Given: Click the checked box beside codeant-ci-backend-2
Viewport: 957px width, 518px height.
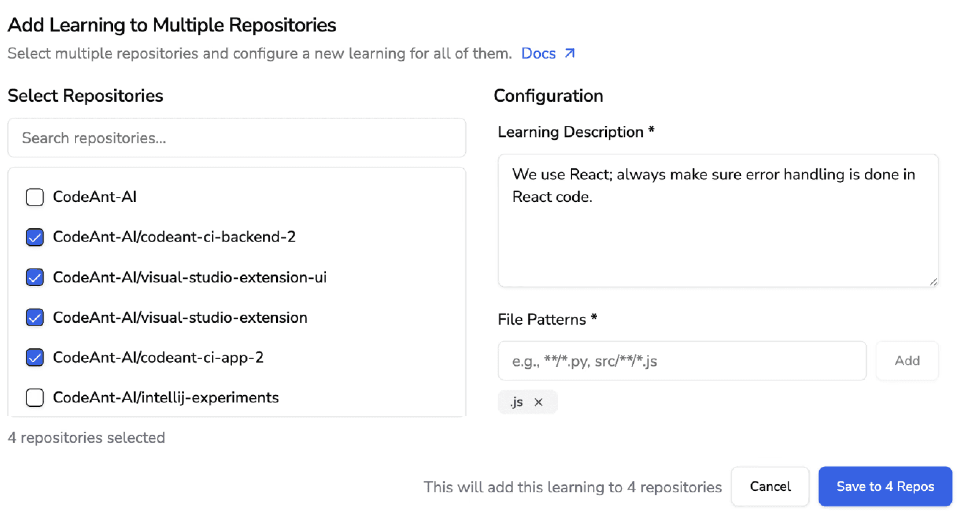Looking at the screenshot, I should pyautogui.click(x=34, y=237).
